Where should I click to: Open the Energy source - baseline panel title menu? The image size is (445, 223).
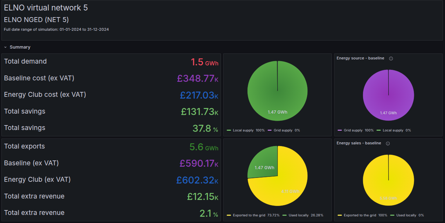point(360,58)
